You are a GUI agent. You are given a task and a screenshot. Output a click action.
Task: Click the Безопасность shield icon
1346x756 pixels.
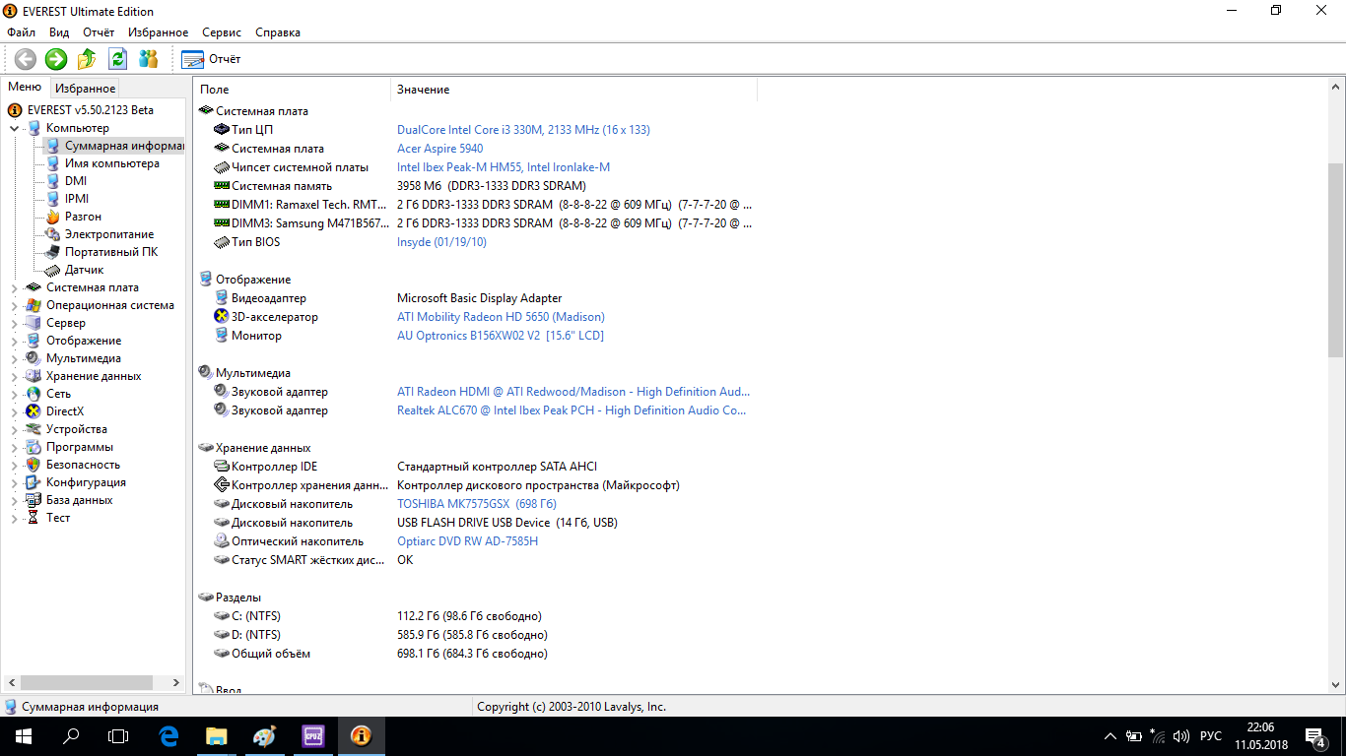click(34, 465)
